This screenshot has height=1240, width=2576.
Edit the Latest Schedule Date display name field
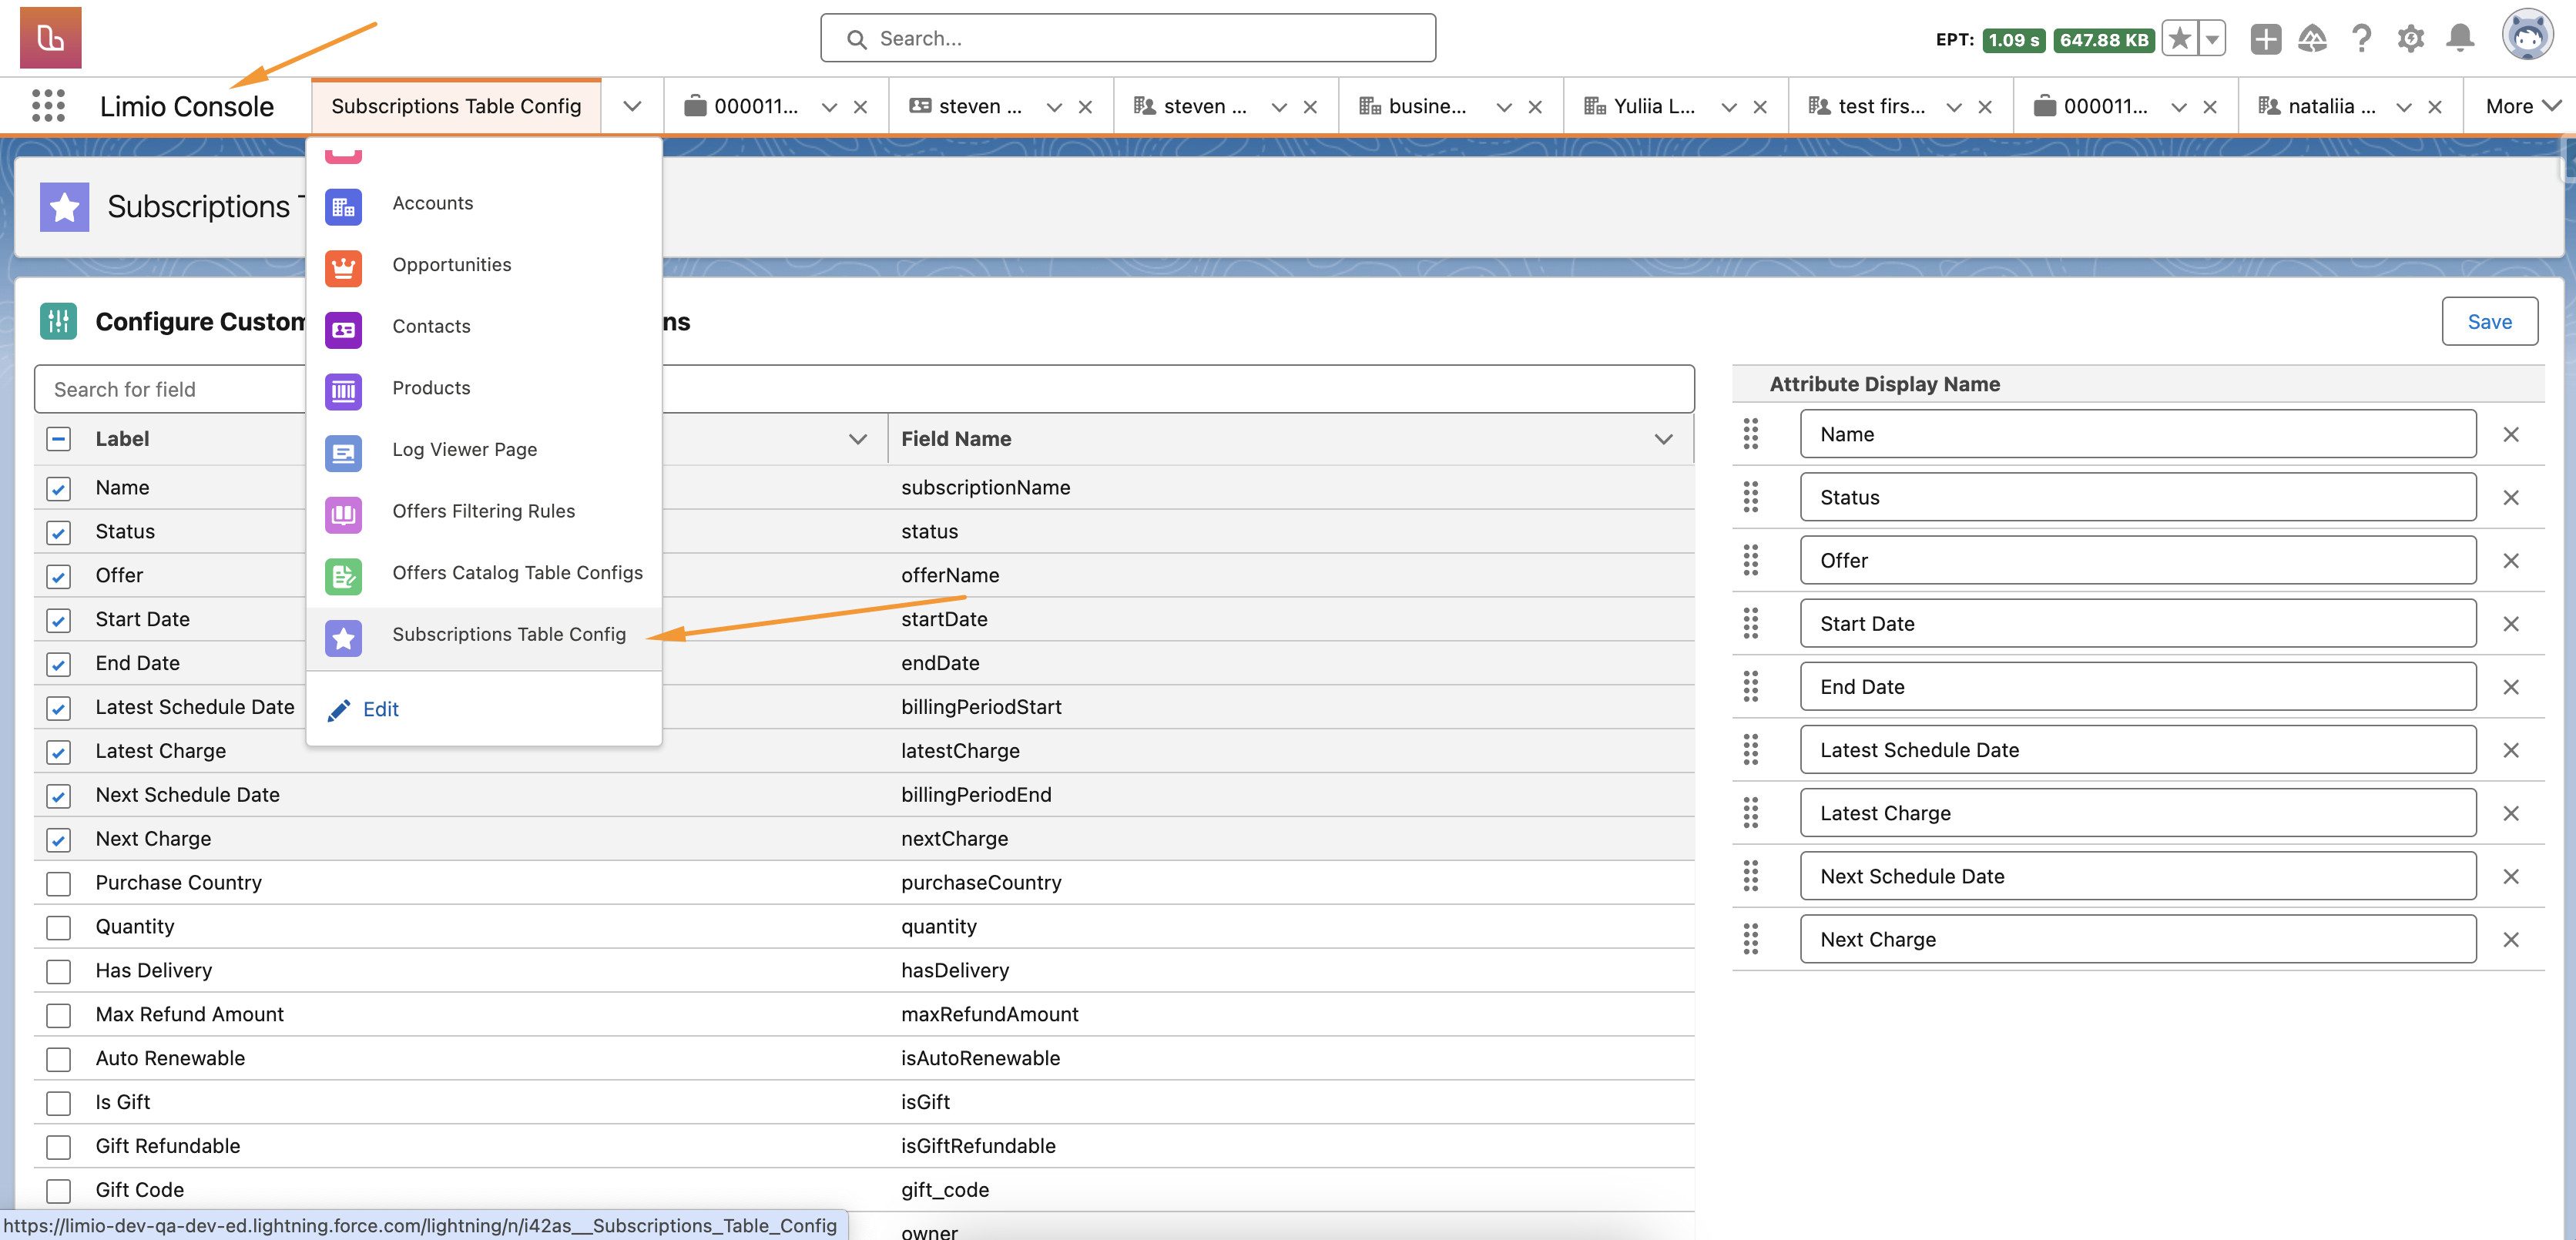[x=2137, y=749]
